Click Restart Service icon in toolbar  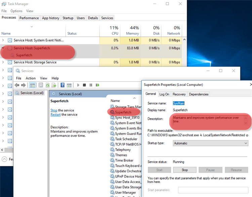tap(97, 85)
